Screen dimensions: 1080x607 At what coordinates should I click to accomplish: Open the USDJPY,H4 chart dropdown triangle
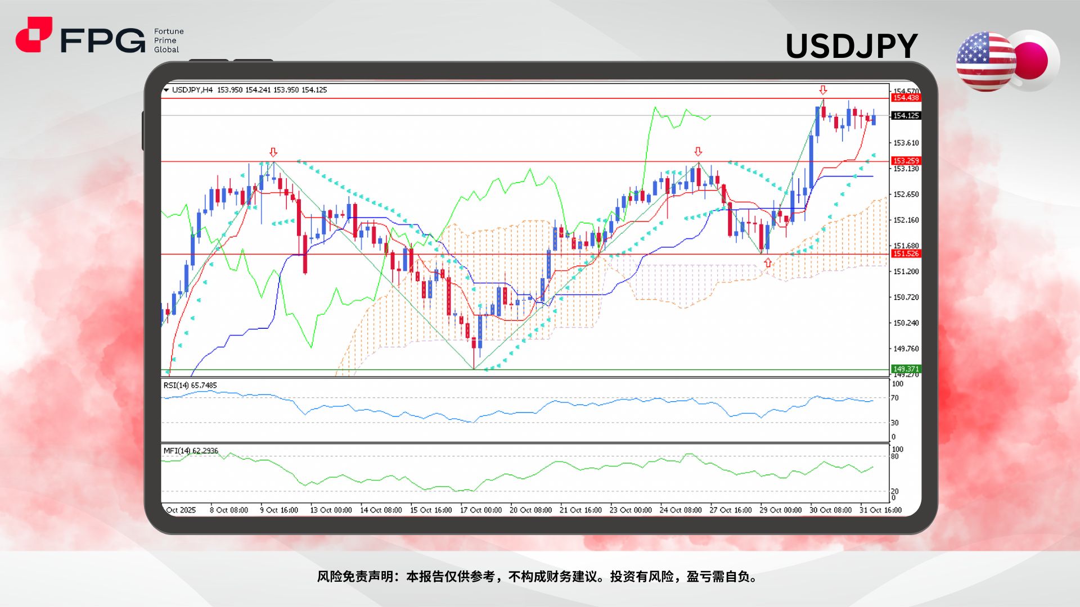point(166,90)
